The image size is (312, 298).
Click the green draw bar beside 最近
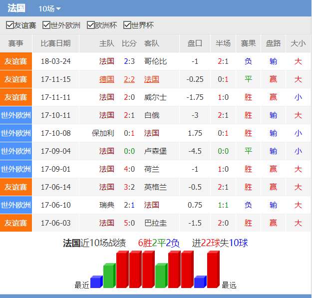(109, 276)
